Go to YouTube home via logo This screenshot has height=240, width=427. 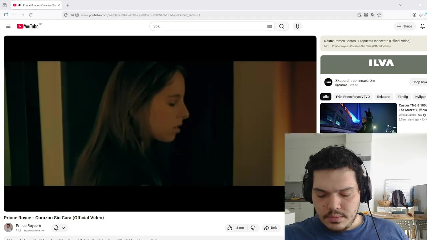click(x=28, y=26)
